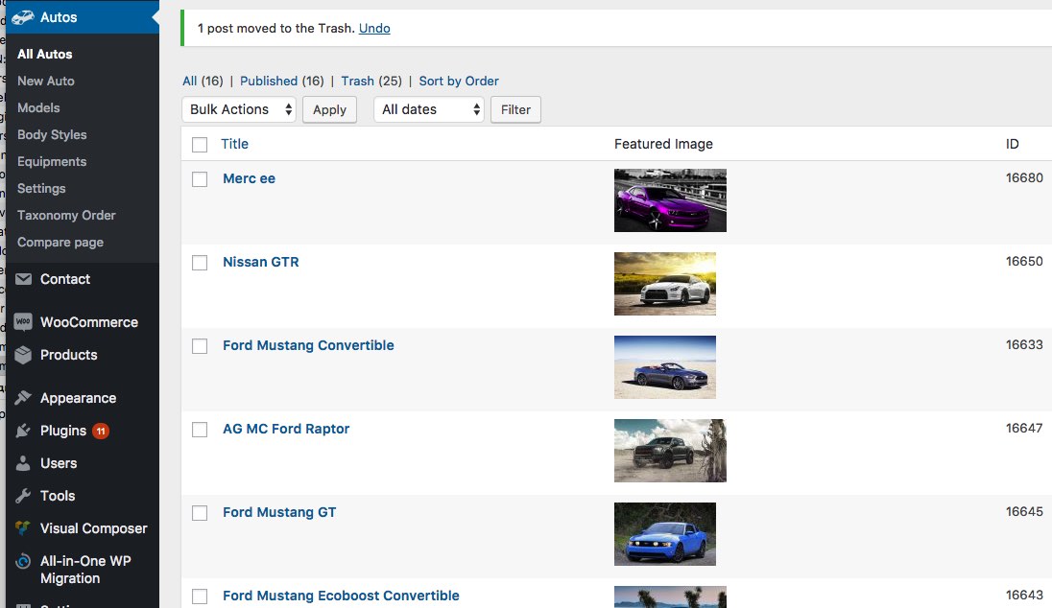Screen dimensions: 1052x608
Task: Open the WooCommerce menu
Action: (x=88, y=322)
